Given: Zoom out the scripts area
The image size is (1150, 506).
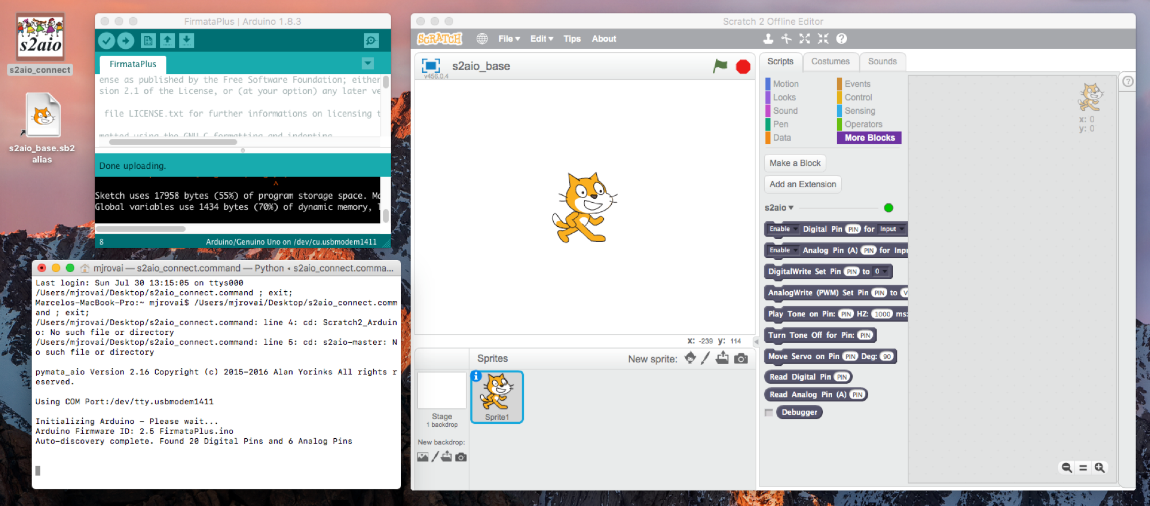Looking at the screenshot, I should click(x=1067, y=468).
